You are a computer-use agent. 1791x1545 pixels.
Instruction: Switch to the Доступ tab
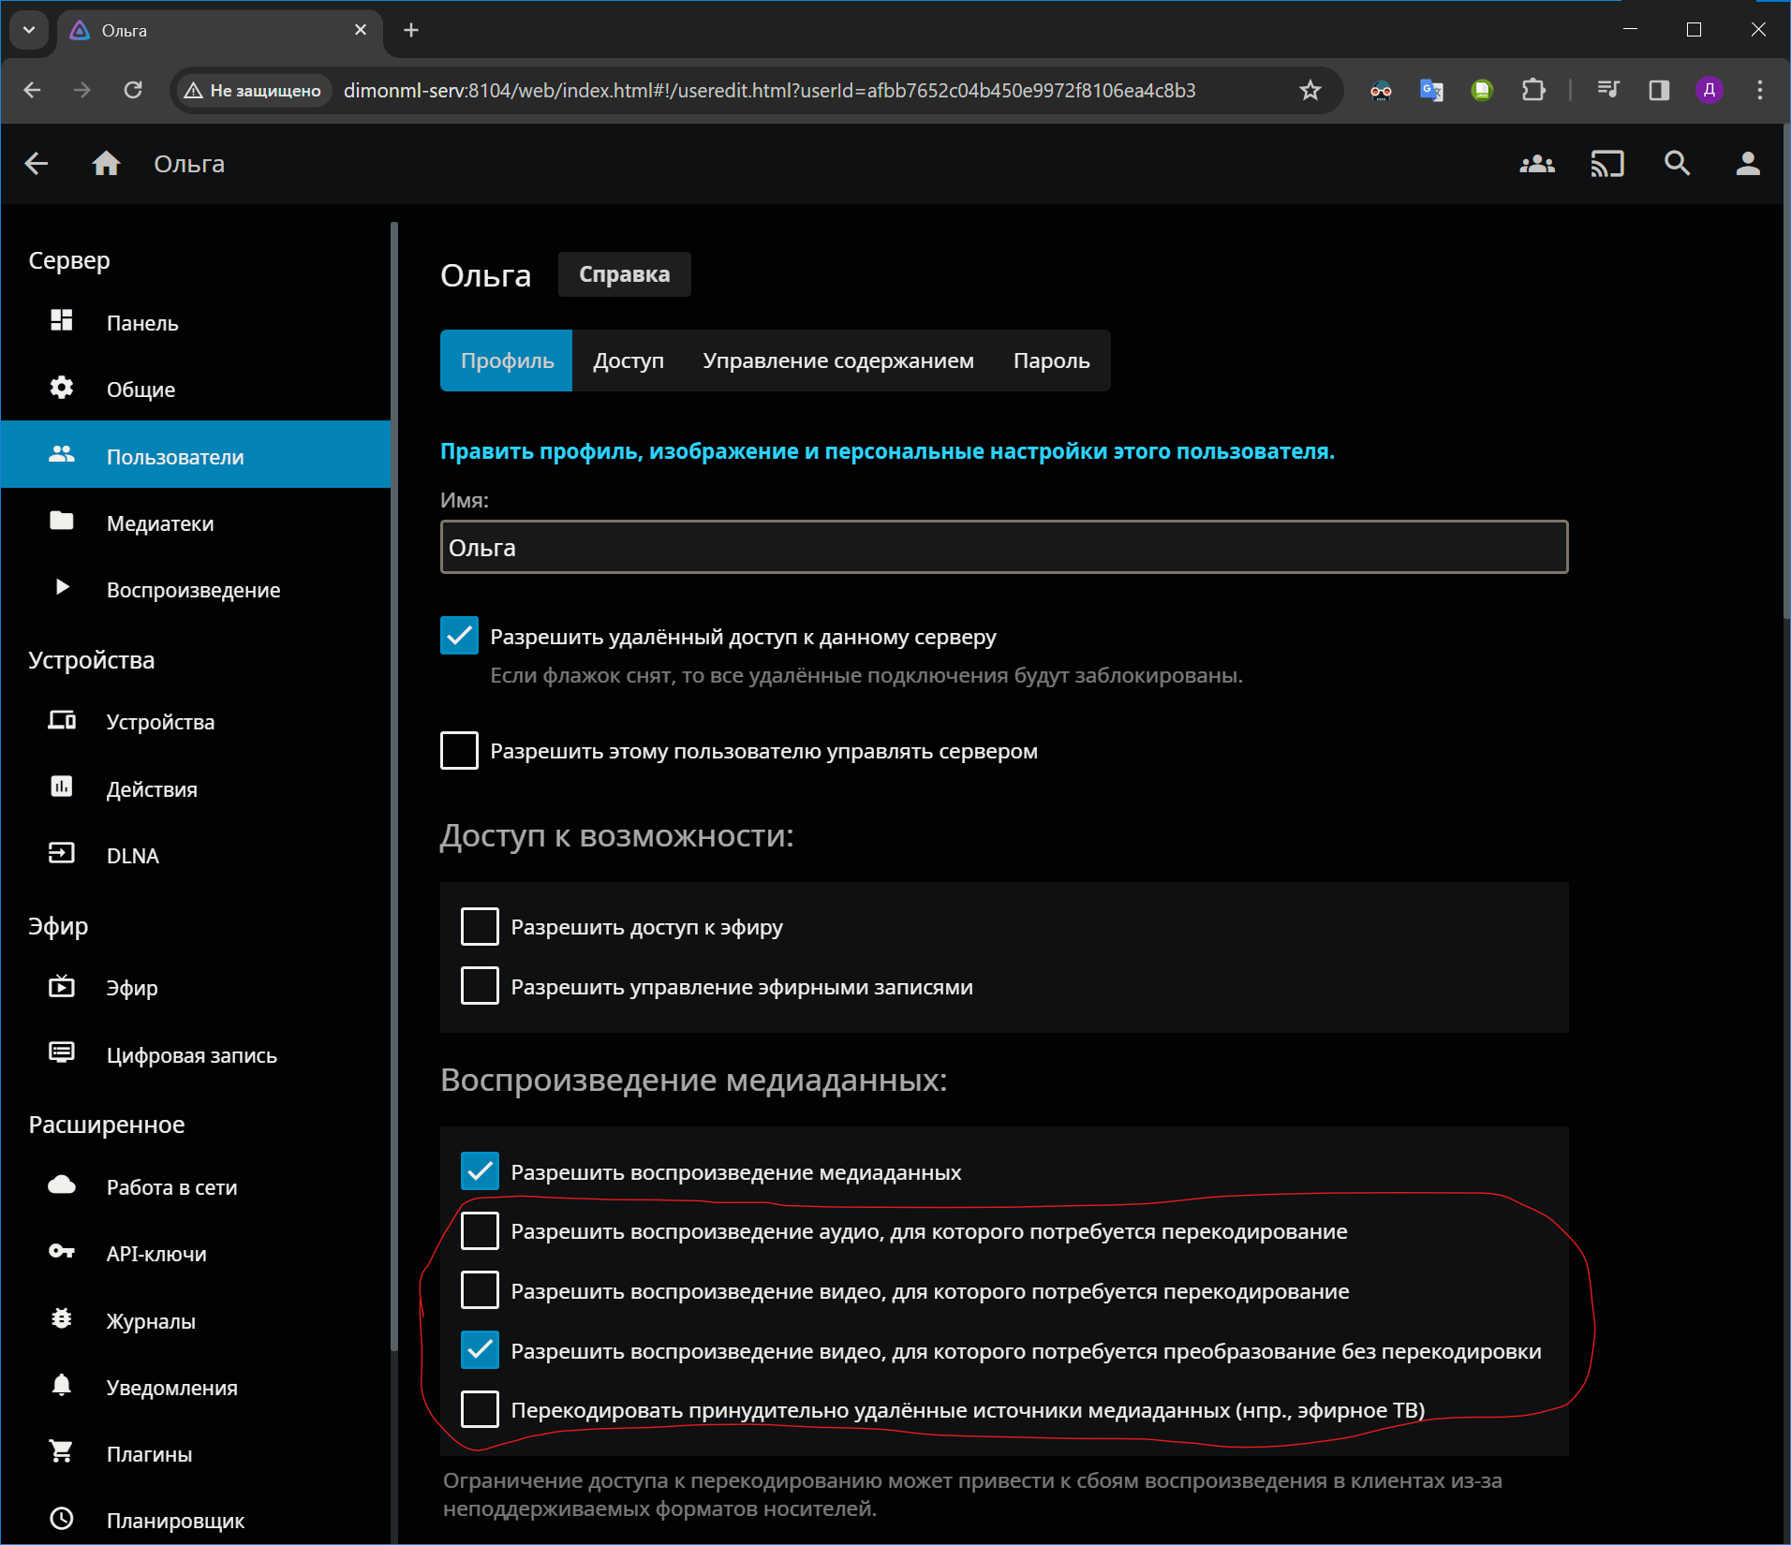628,360
